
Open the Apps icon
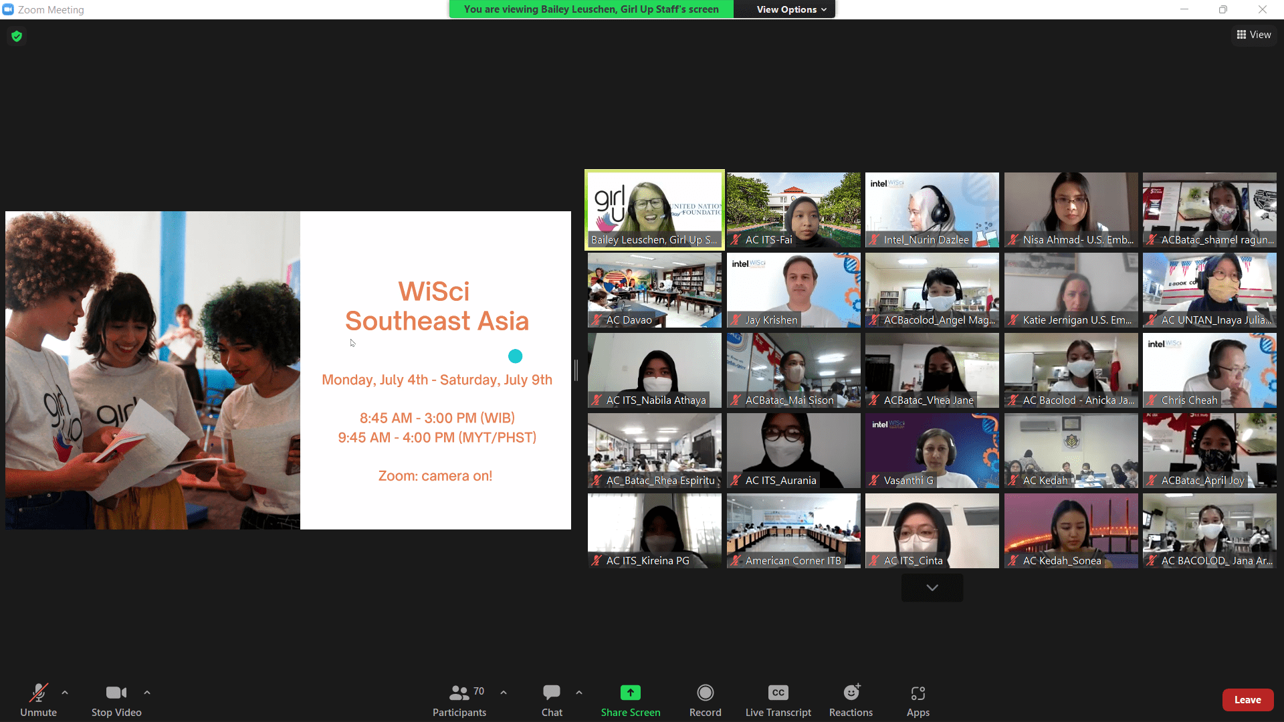click(918, 693)
